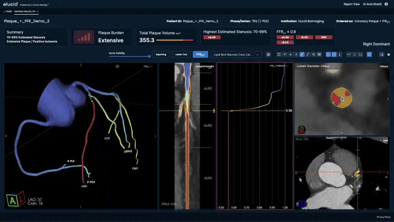Click the Lumen Diameter reading

coord(313,66)
